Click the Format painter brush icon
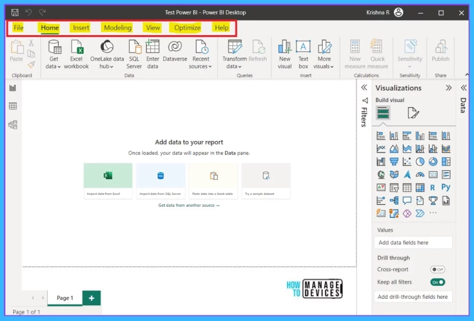The image size is (474, 321). click(31, 64)
